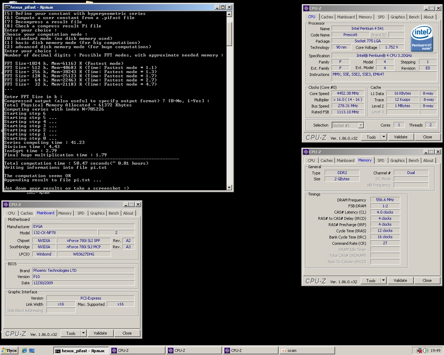
Task: Click the Graphic Interface PCI-Express version field
Action: click(90, 298)
